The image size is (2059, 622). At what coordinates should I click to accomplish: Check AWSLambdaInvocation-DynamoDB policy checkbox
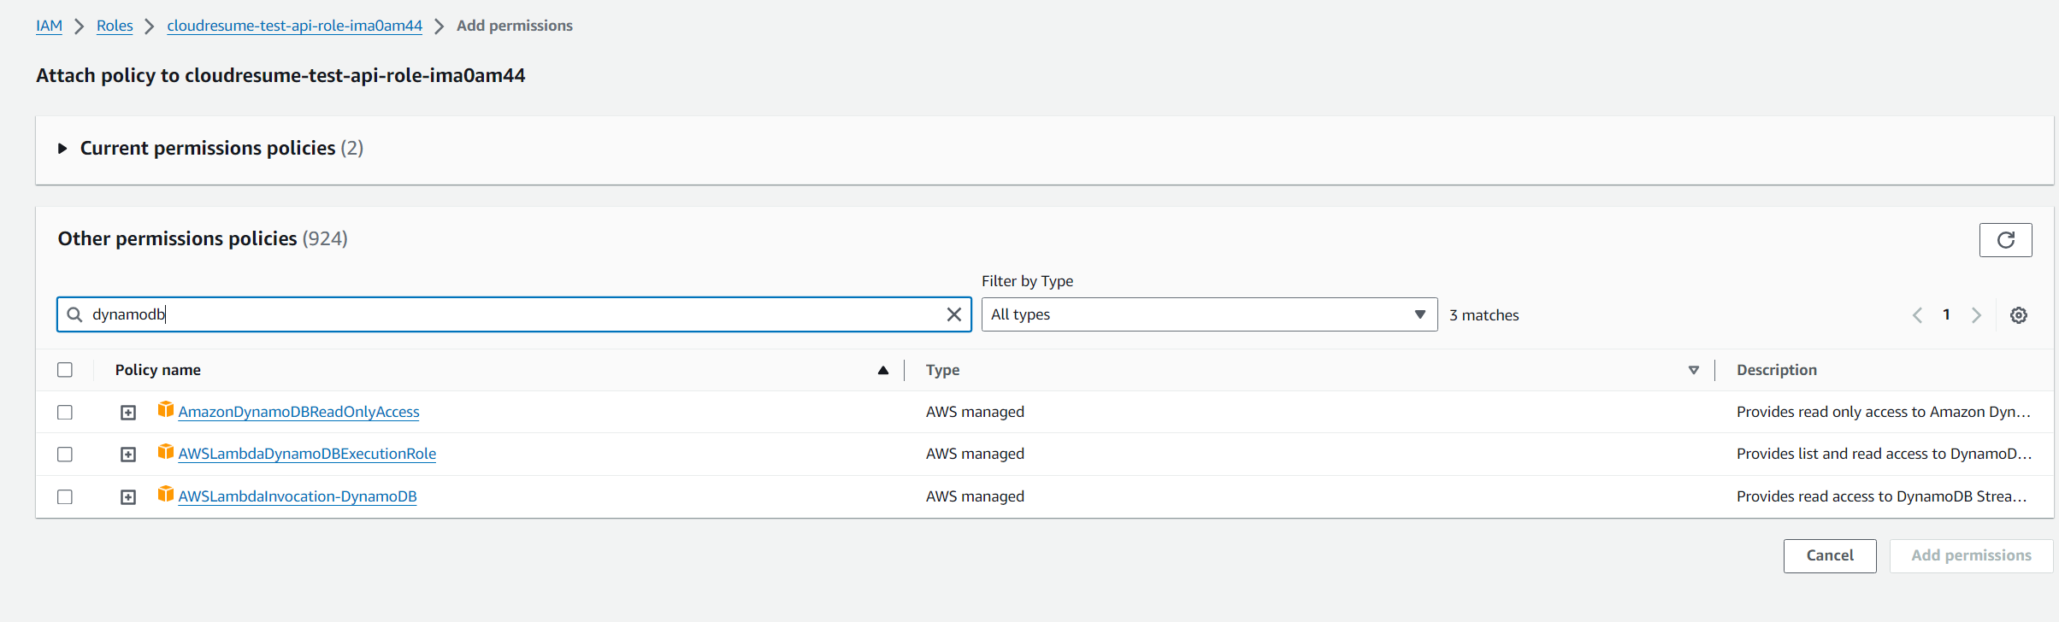coord(65,496)
